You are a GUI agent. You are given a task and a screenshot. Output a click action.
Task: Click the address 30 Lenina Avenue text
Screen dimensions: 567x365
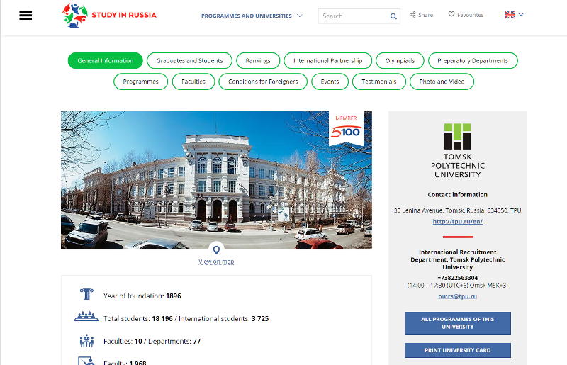click(457, 210)
